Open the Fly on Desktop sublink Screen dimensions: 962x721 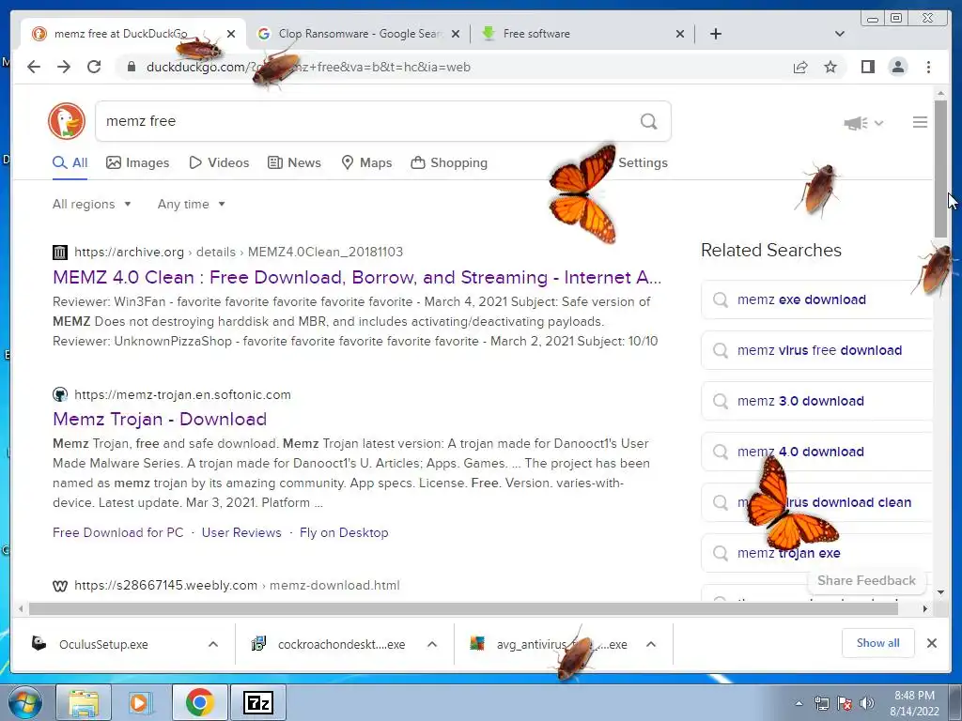[344, 533]
